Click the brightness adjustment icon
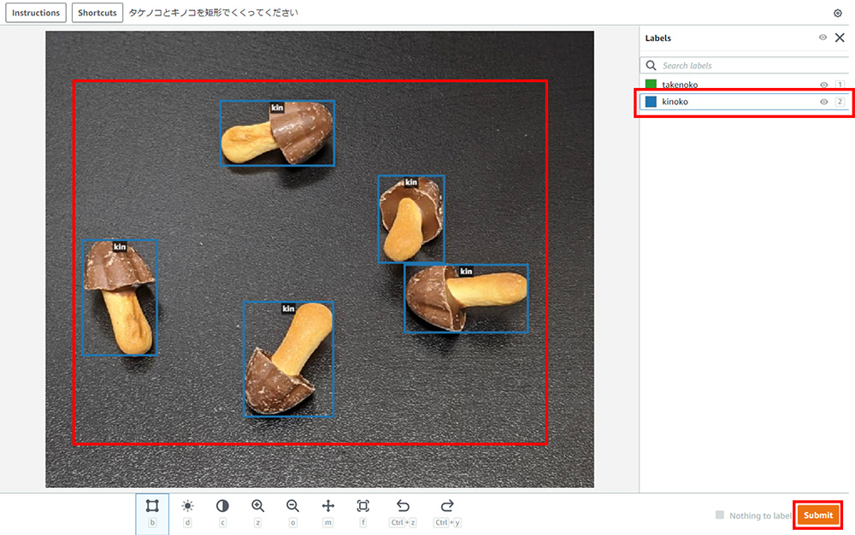This screenshot has width=855, height=535. 188,506
